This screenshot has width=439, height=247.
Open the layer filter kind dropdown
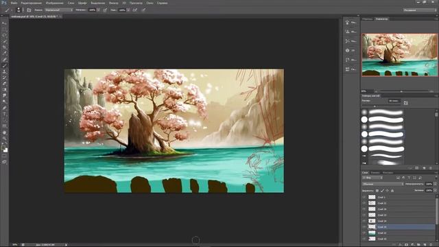(372, 178)
